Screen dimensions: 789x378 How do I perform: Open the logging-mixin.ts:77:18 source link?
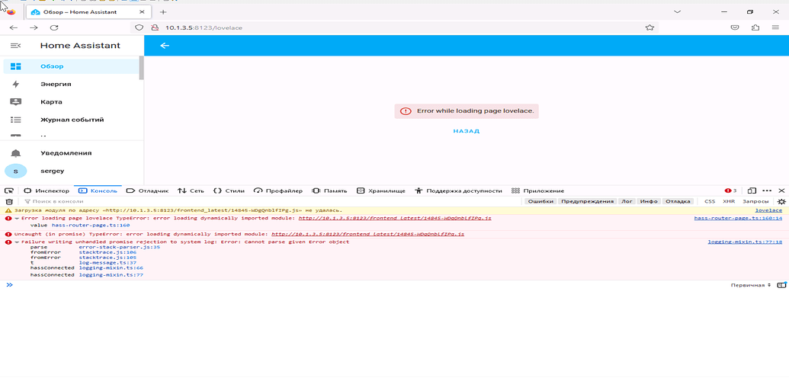(x=745, y=242)
